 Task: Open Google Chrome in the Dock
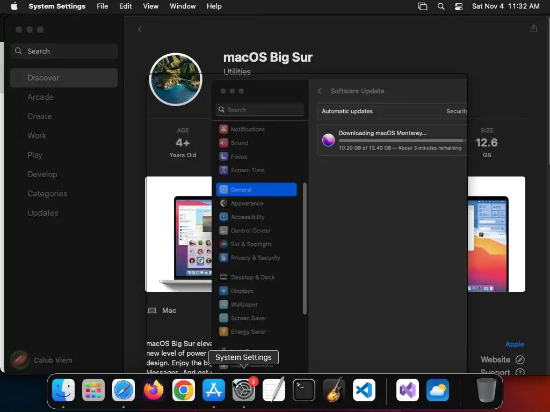[184, 390]
